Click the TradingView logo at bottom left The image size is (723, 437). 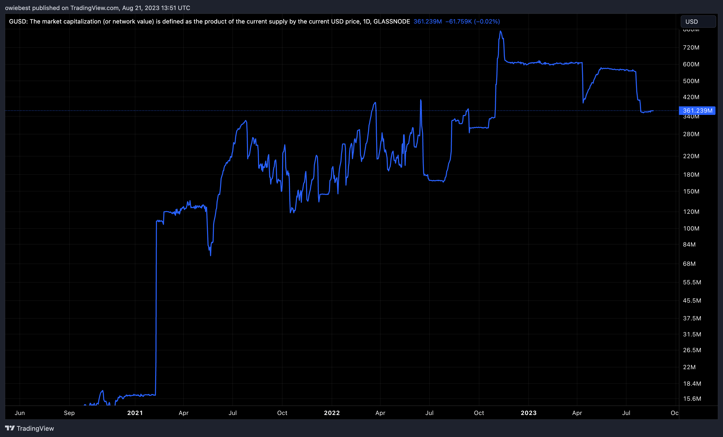[29, 428]
